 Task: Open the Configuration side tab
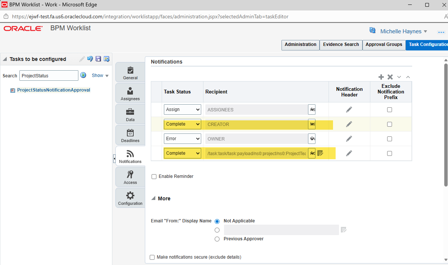[x=130, y=198]
